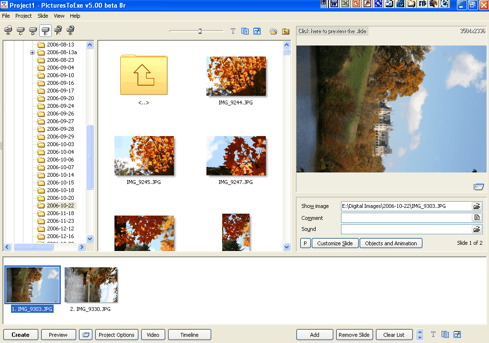The height and width of the screenshot is (343, 489).
Task: Select folder 2006-10-22 in tree
Action: click(x=60, y=206)
